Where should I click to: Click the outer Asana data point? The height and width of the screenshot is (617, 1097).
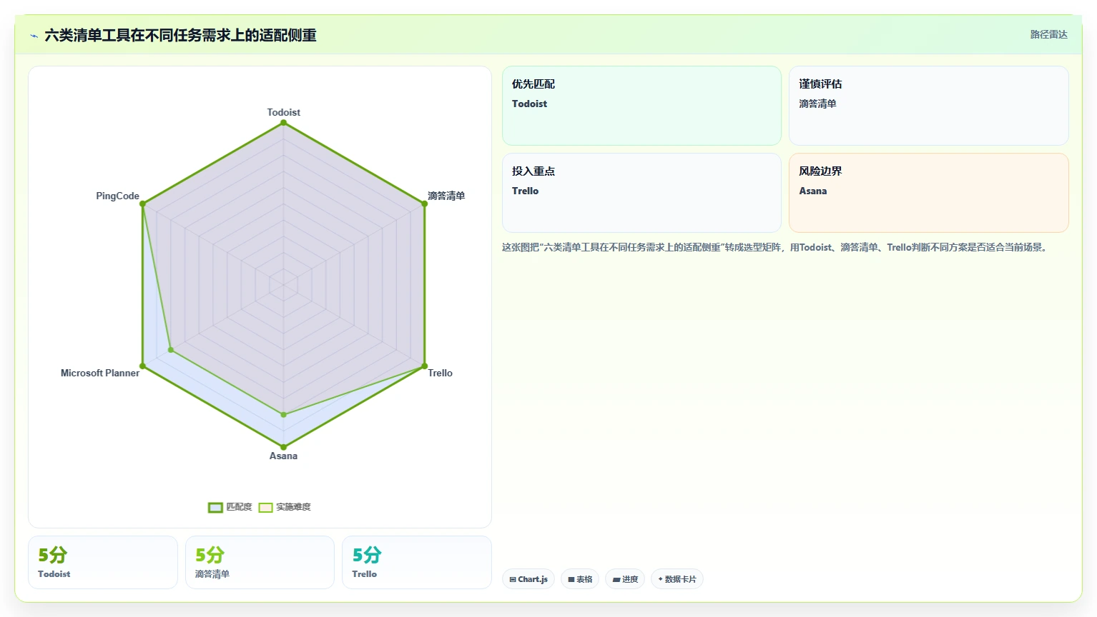[284, 447]
